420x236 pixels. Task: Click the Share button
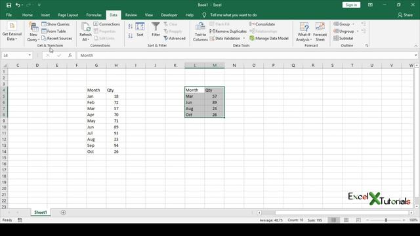coord(405,15)
